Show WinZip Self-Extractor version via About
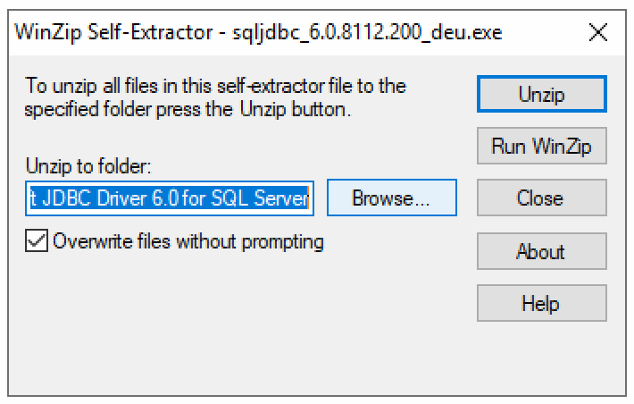634x404 pixels. coord(541,251)
